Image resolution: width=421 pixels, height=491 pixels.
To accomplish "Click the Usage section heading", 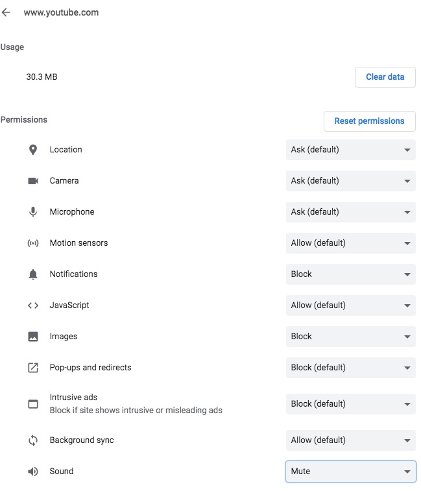I will 12,47.
